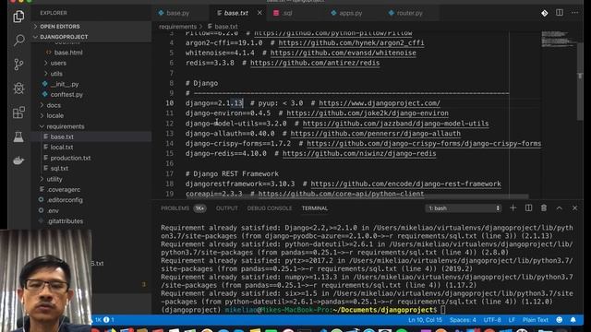
Task: Click the requirements breadcrumb segment
Action: click(x=177, y=27)
